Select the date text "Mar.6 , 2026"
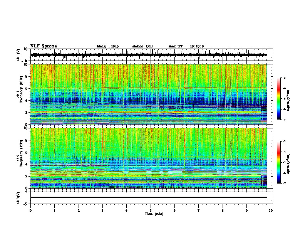The width and height of the screenshot is (305, 236). coord(107,46)
